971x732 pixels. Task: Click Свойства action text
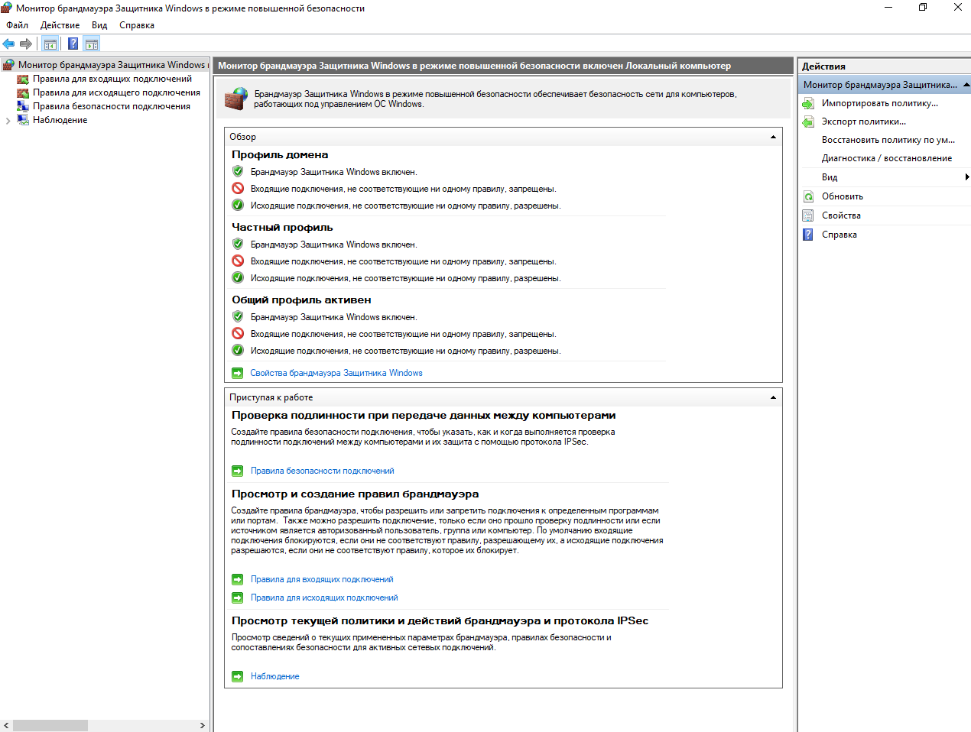[x=841, y=215]
